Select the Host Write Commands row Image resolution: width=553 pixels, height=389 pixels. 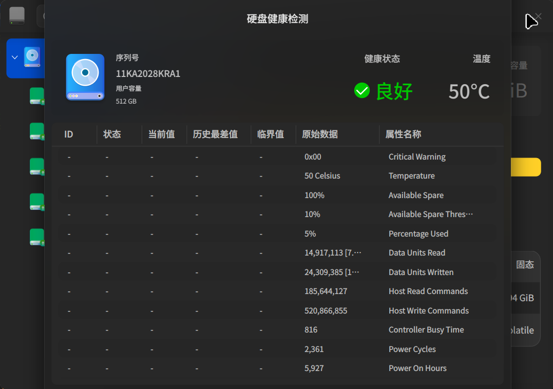[277, 310]
